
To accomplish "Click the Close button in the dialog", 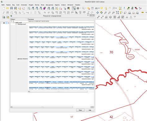I will point(80,110).
